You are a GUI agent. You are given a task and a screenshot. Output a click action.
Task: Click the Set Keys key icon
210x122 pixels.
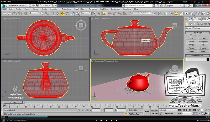pos(147,112)
